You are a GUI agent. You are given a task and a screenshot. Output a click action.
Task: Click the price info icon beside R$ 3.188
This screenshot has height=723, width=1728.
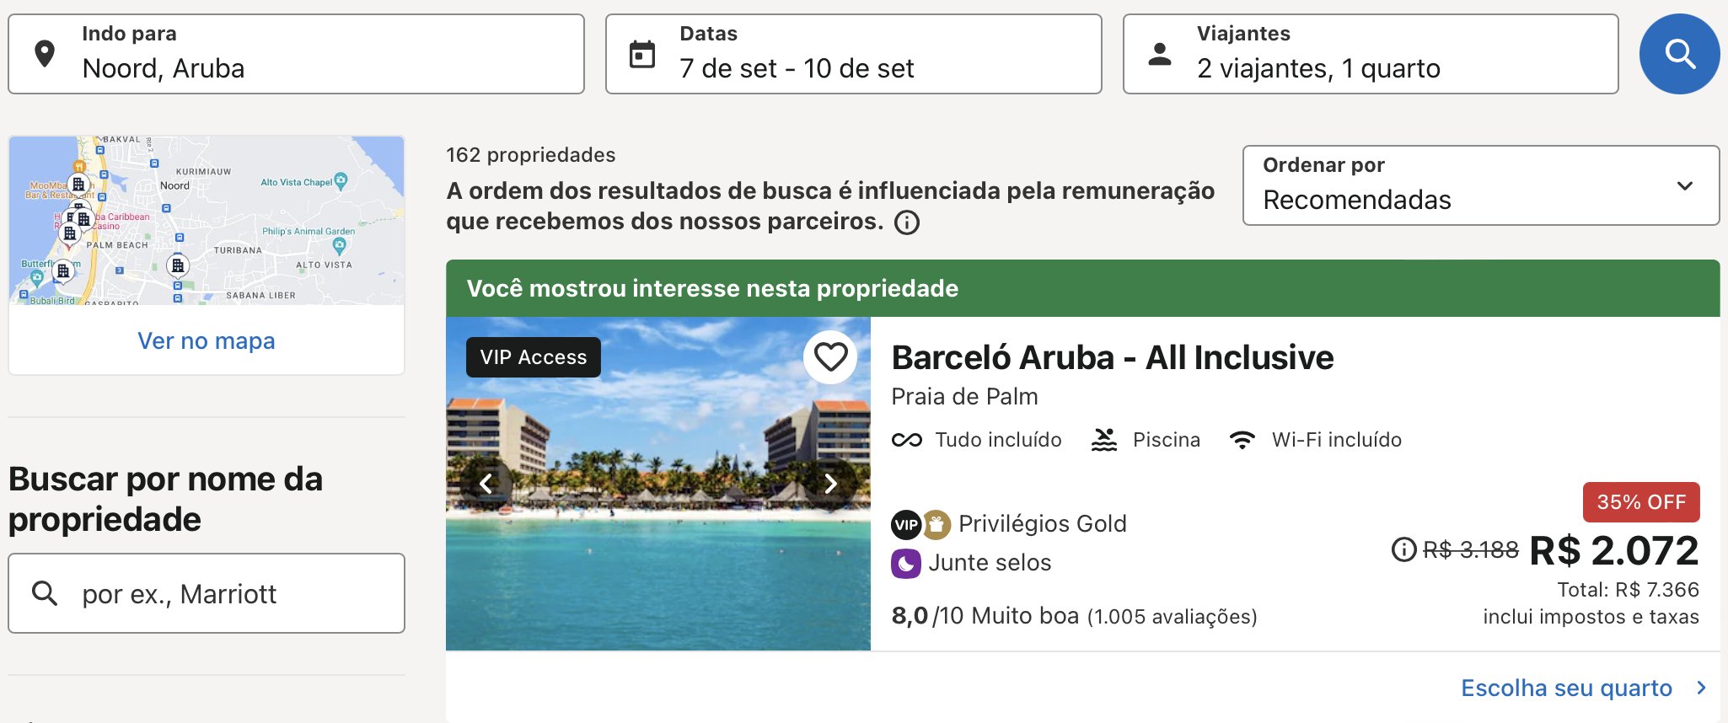[1403, 549]
